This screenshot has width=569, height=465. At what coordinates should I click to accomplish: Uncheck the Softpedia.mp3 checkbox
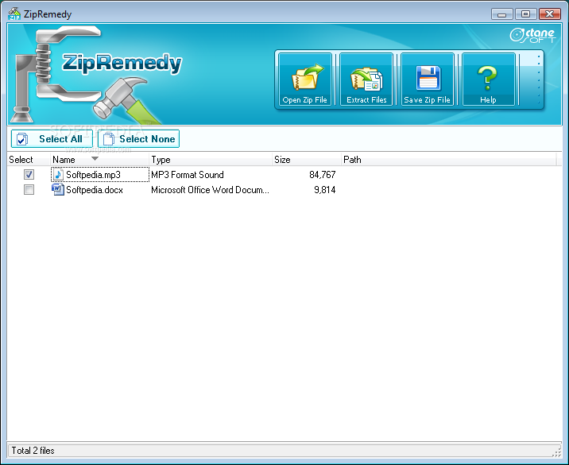[x=29, y=175]
